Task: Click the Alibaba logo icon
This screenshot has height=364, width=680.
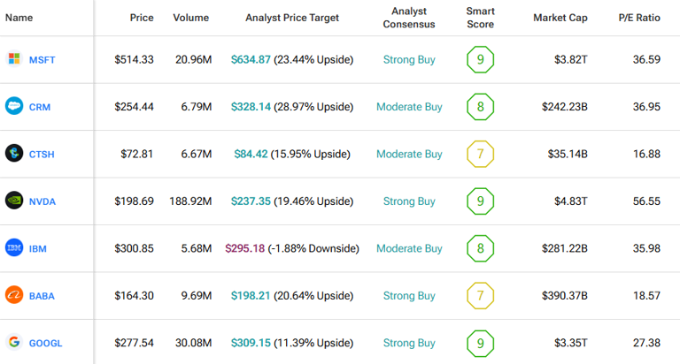Action: (13, 295)
